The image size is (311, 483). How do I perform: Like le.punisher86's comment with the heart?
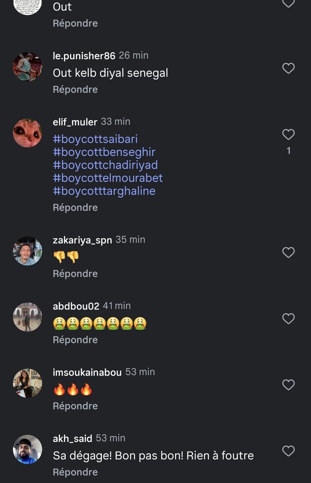pyautogui.click(x=288, y=68)
